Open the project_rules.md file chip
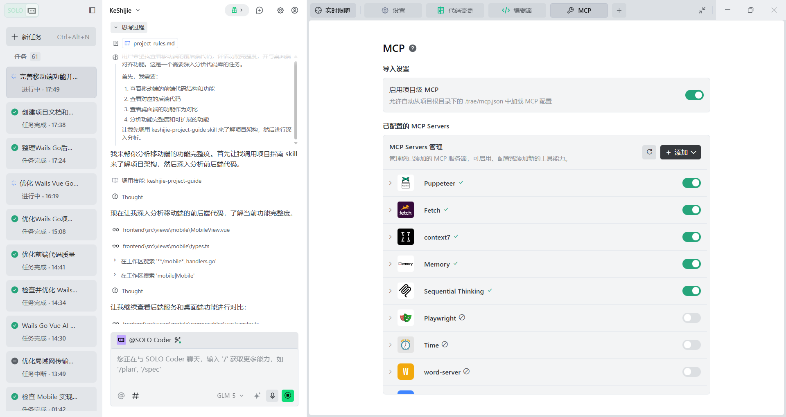Screen dimensions: 786x417 click(x=150, y=43)
